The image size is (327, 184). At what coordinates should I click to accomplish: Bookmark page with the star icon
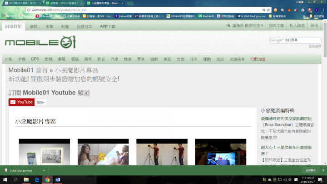268,10
